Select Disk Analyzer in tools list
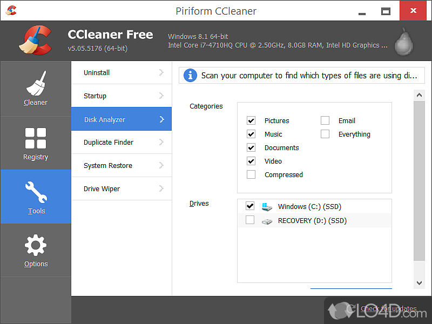 (122, 119)
